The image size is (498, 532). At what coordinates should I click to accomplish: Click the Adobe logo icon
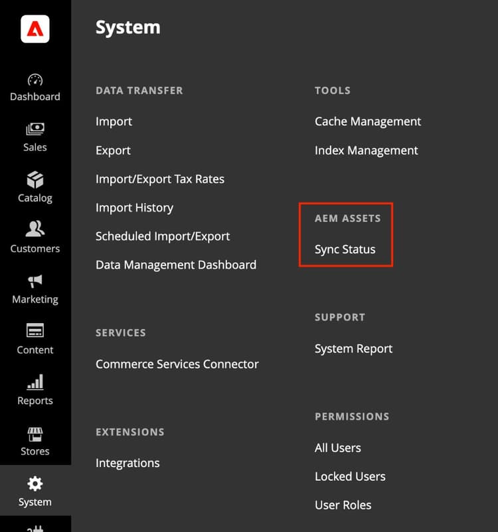point(35,29)
